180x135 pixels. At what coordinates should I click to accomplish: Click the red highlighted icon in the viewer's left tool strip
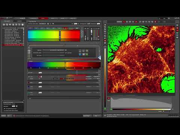coord(105,41)
